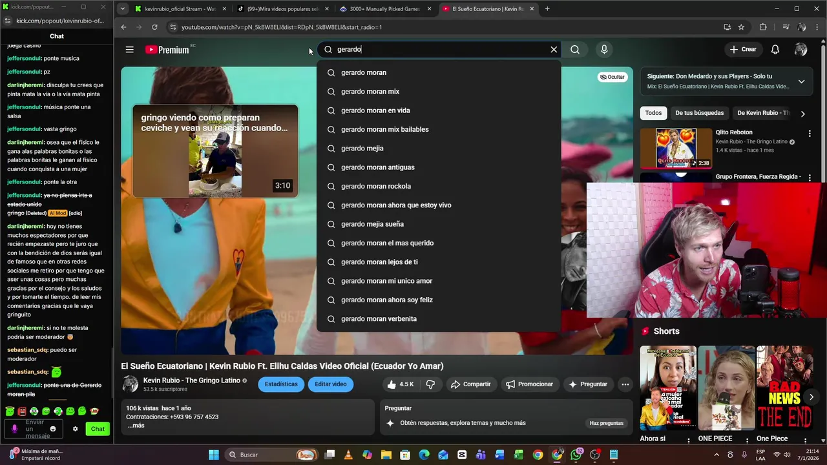Install app icon in address bar

click(727, 27)
